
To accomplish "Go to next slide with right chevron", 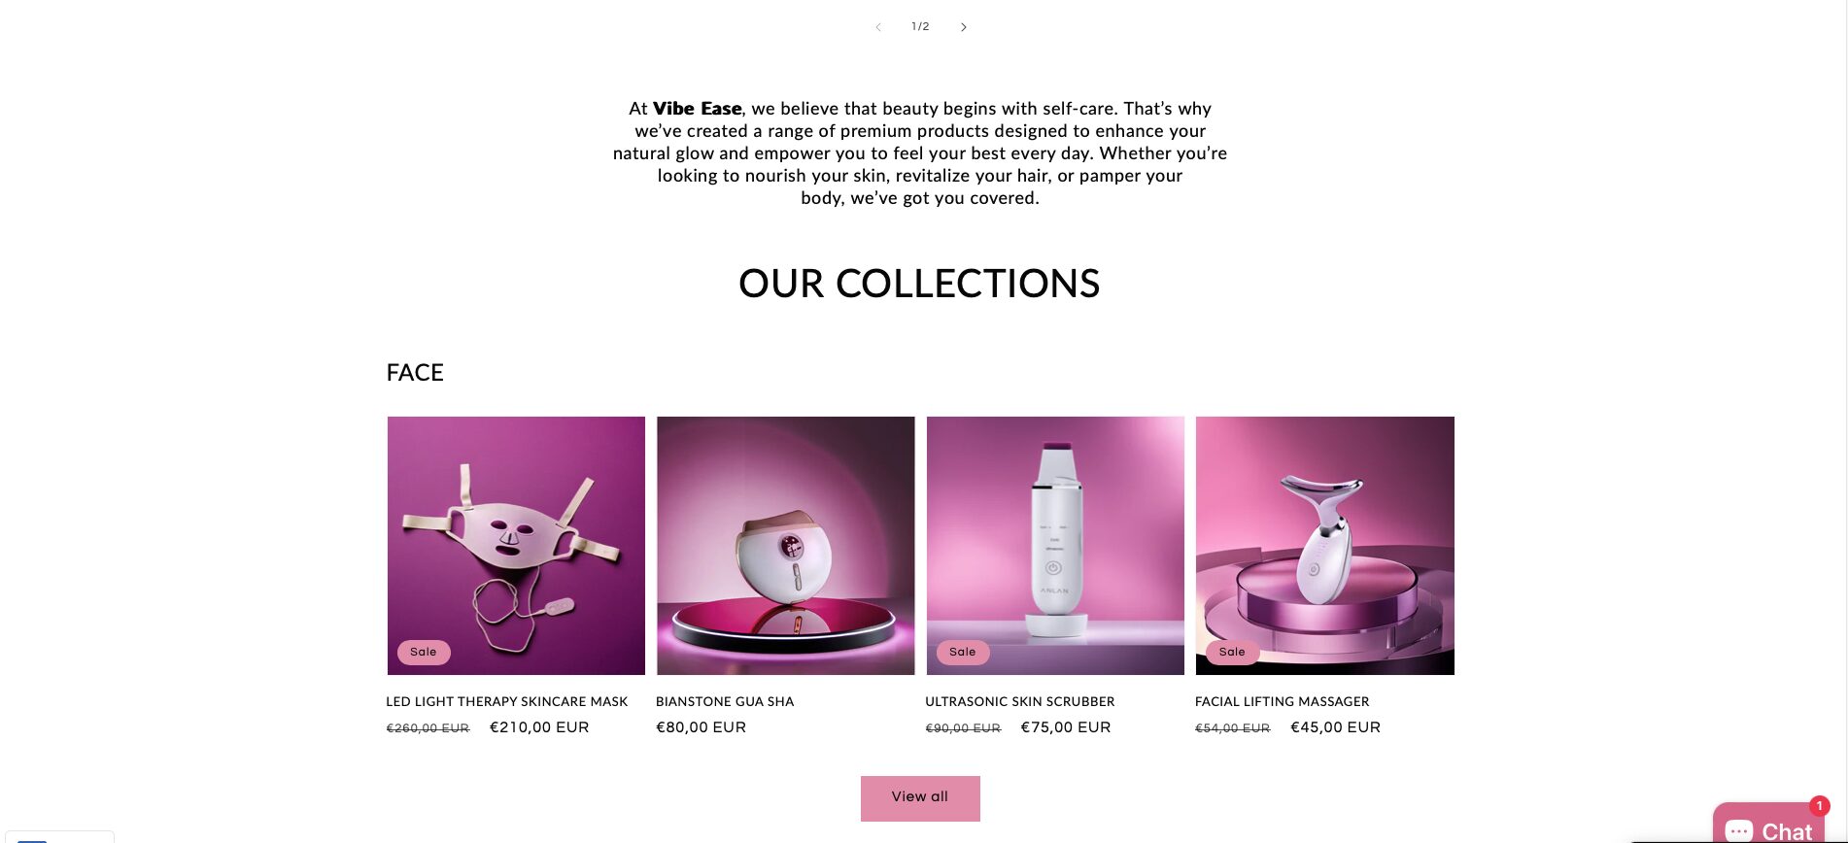I will pyautogui.click(x=963, y=27).
